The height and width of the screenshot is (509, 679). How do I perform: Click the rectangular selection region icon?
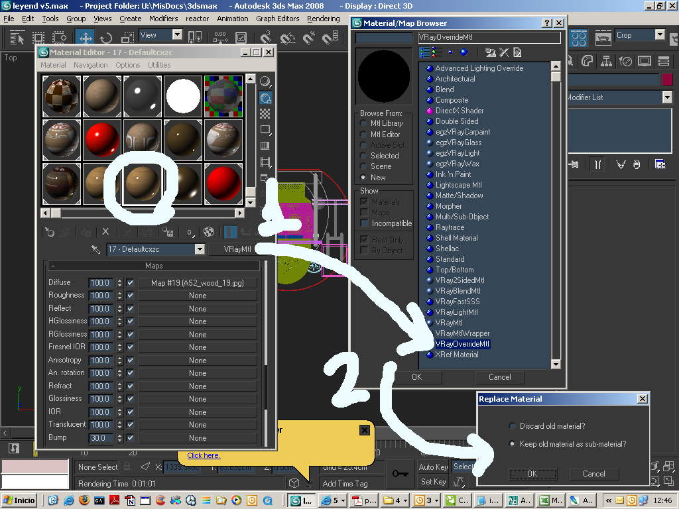(x=38, y=38)
